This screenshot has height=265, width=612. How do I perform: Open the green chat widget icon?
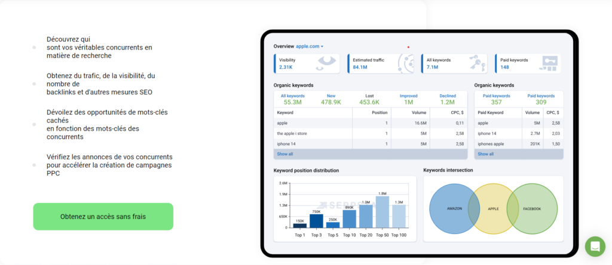point(595,246)
